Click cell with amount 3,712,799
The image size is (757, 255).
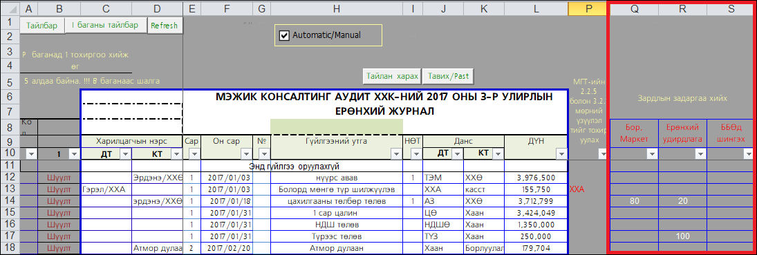tap(536, 201)
